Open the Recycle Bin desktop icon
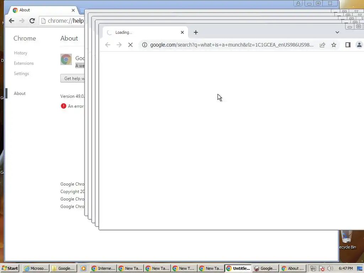 click(348, 240)
